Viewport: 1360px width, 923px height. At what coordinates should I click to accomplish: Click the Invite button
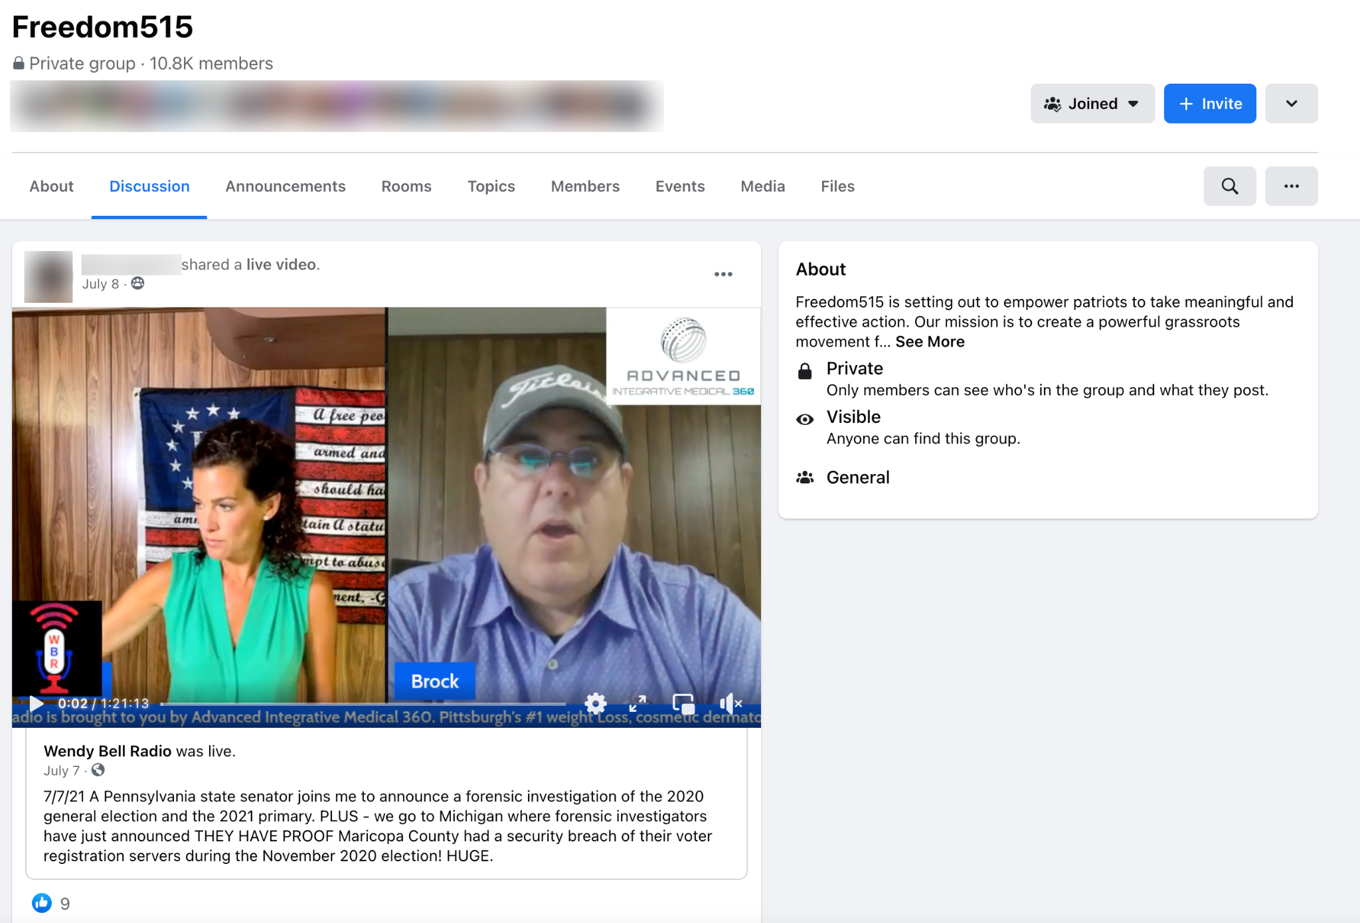[x=1209, y=104]
